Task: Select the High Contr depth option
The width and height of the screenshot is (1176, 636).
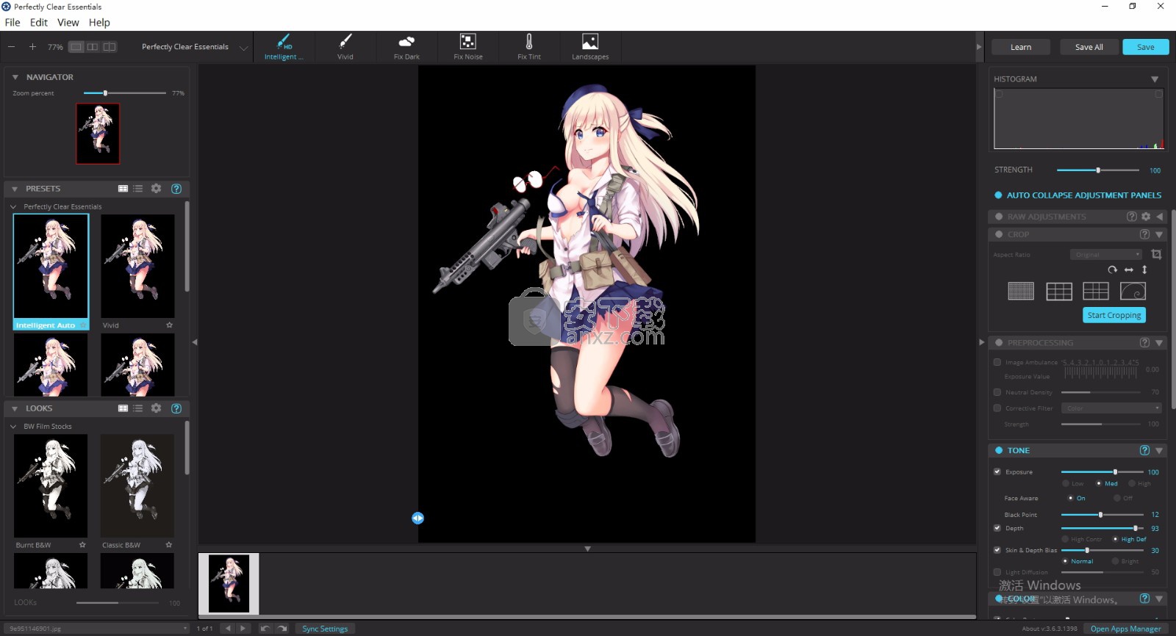Action: [x=1066, y=539]
